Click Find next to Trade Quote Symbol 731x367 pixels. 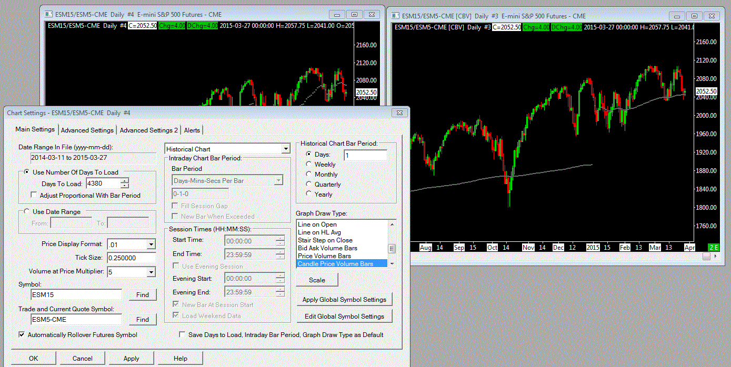tap(143, 320)
